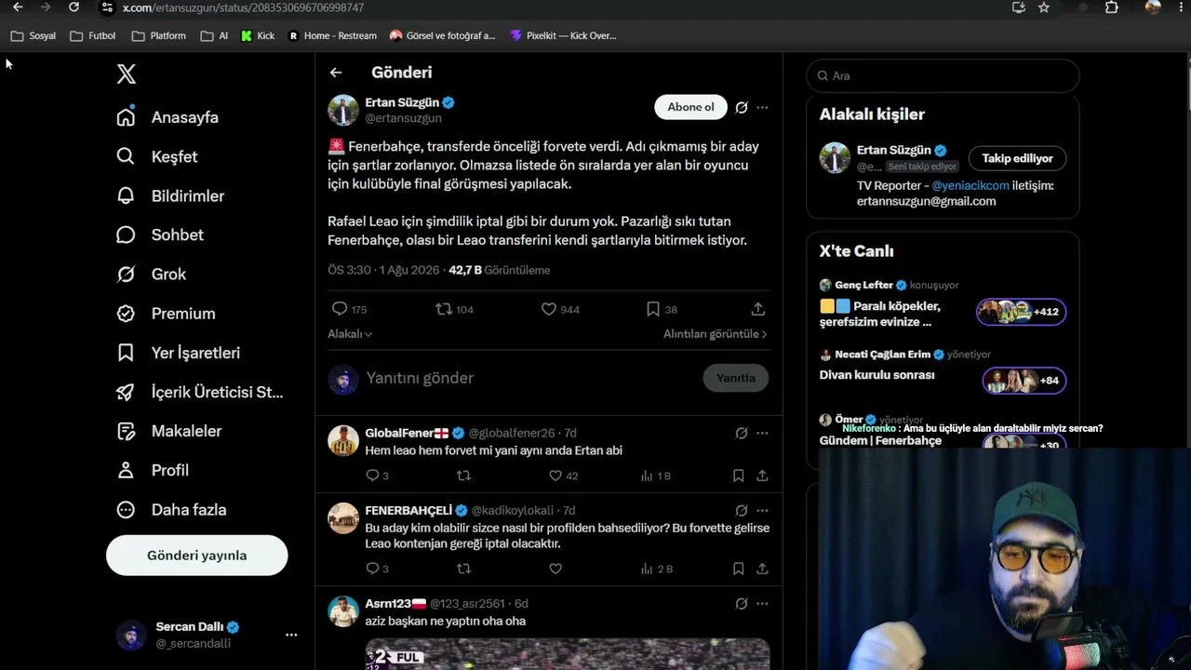Open the more options menu on Ertan Süzgün's post
Screen dimensions: 1191x670
pos(762,107)
